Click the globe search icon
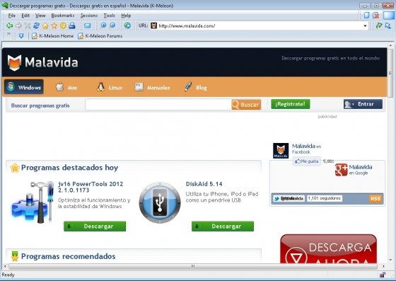 tap(127, 25)
